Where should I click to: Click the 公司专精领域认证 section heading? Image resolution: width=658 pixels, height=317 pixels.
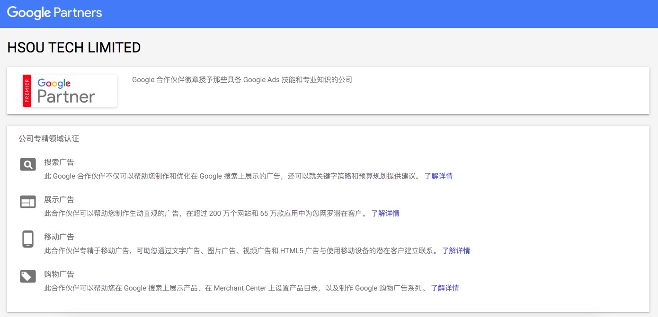click(49, 138)
